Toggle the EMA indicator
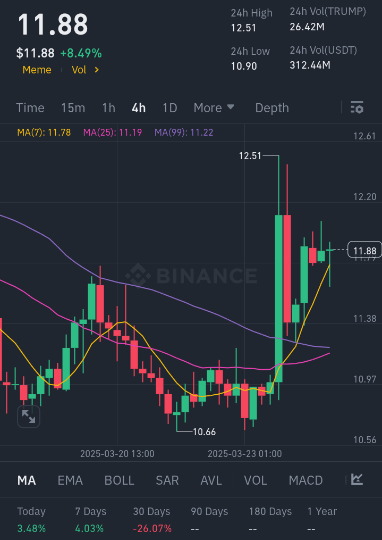Viewport: 382px width, 540px height. [70, 480]
